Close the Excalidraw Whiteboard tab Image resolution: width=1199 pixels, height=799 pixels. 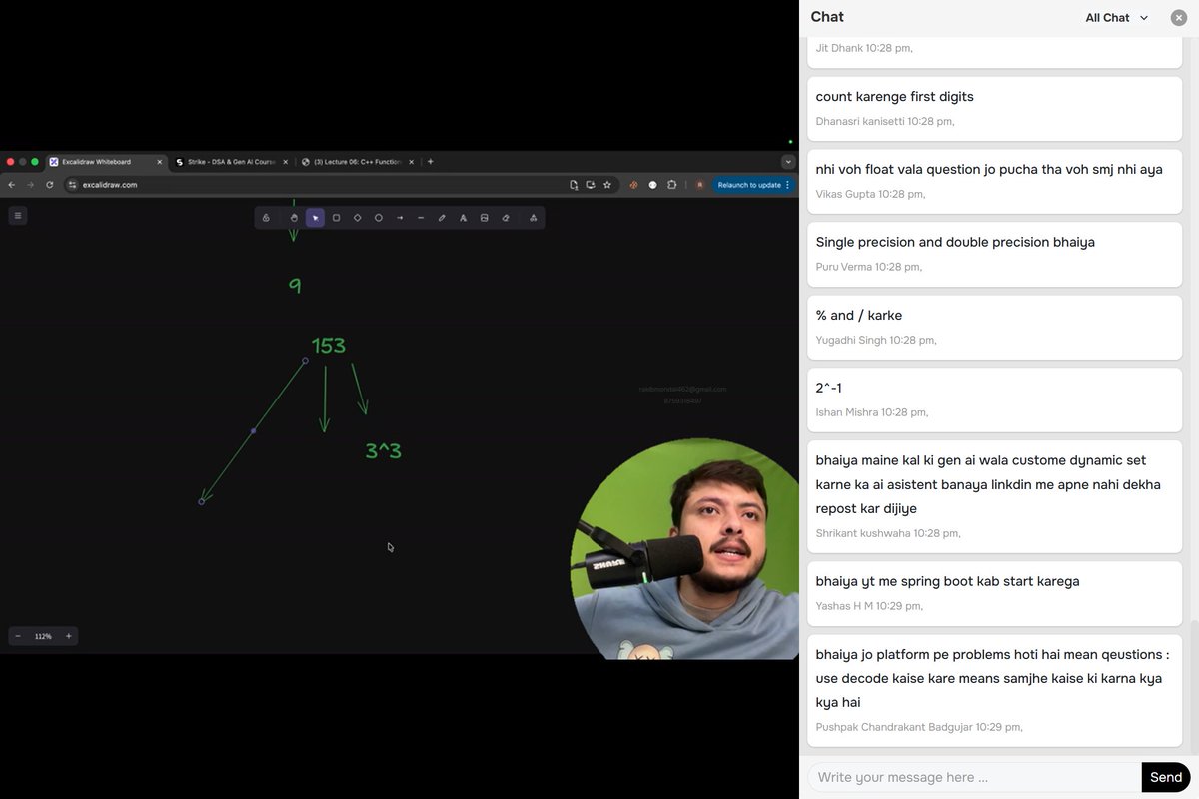tap(159, 162)
